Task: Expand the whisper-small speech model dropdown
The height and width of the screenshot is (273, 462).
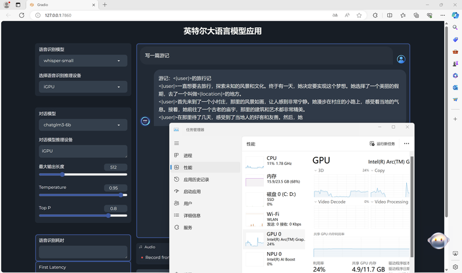Action: tap(83, 61)
